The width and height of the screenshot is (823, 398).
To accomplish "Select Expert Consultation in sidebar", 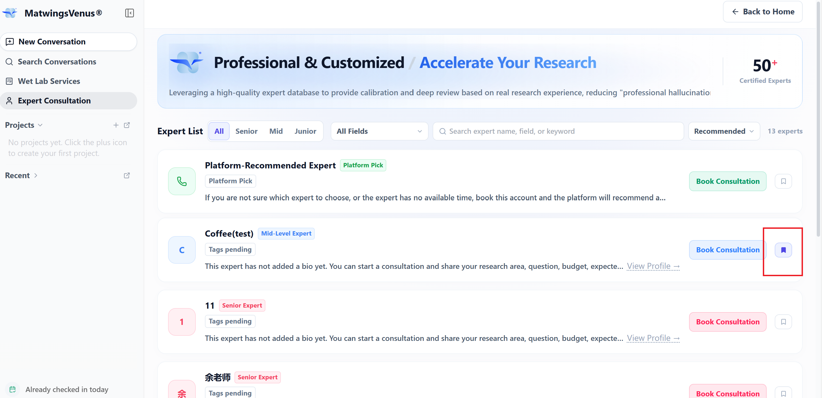I will [x=68, y=100].
